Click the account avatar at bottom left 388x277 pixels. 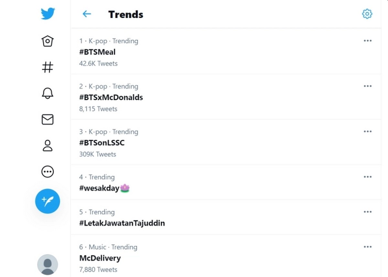[48, 264]
